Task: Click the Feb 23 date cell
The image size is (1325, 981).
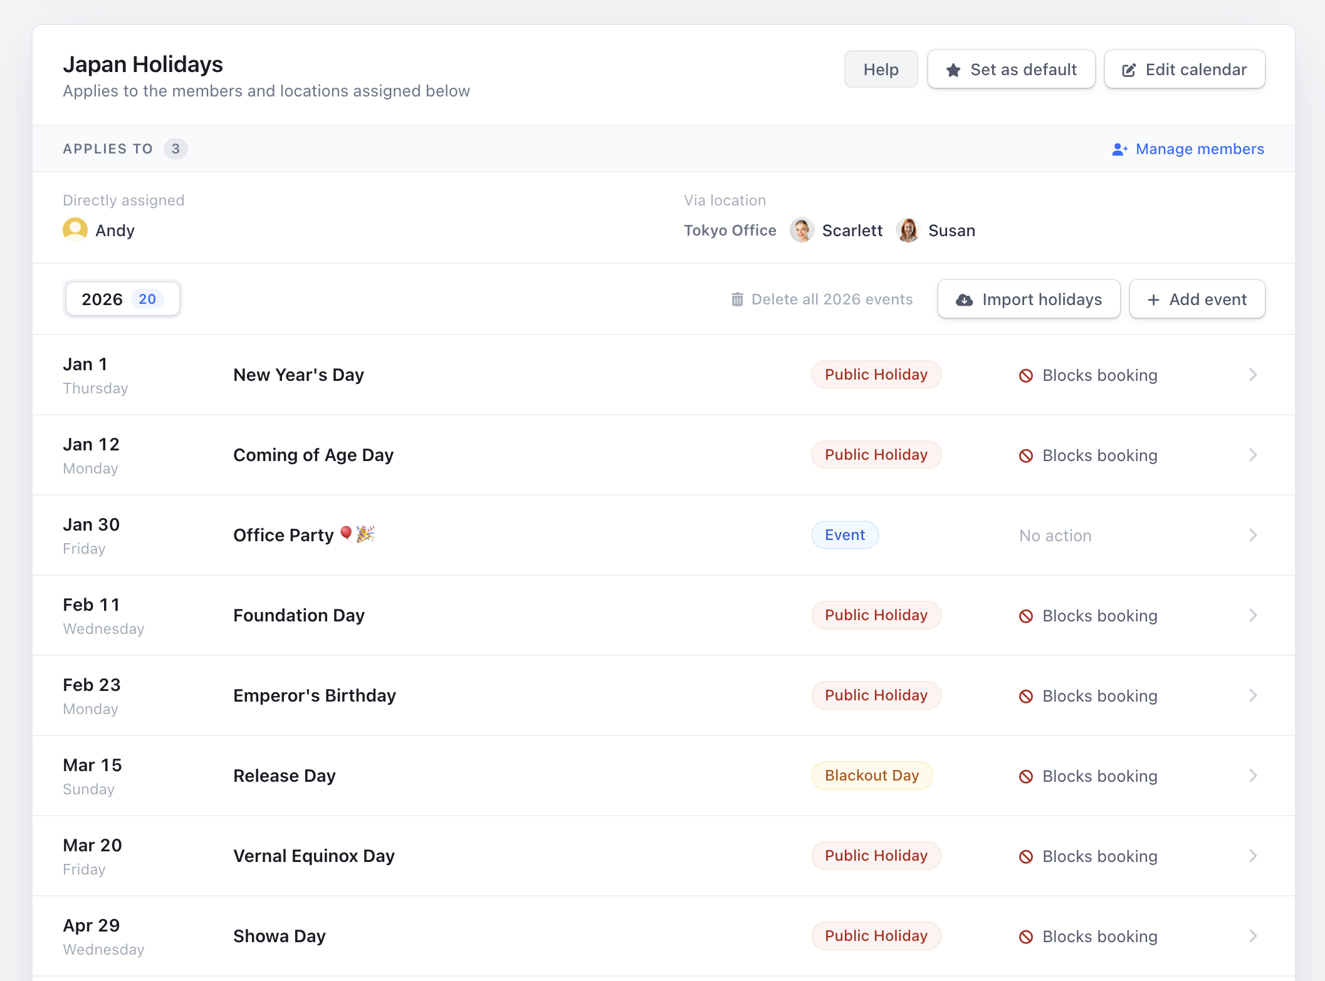Action: (92, 695)
